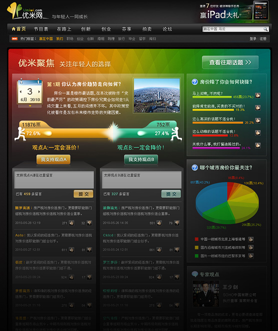Vote for the purple 24.1% poll option

pos(257,145)
